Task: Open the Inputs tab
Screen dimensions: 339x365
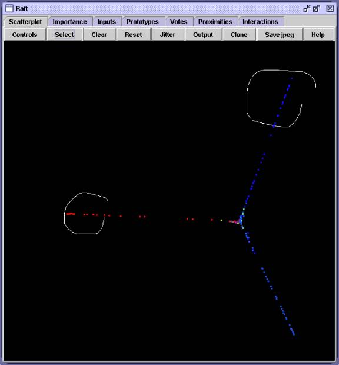Action: coord(107,22)
